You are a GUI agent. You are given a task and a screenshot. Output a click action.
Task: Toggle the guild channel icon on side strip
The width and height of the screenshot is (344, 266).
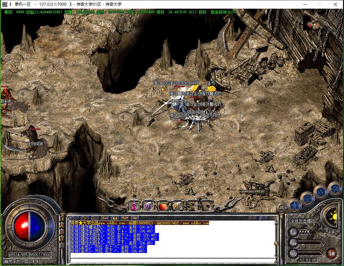(62, 232)
